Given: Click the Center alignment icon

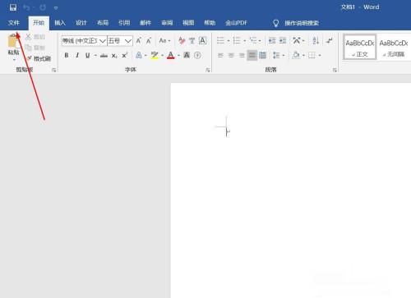Looking at the screenshot, I should (231, 56).
